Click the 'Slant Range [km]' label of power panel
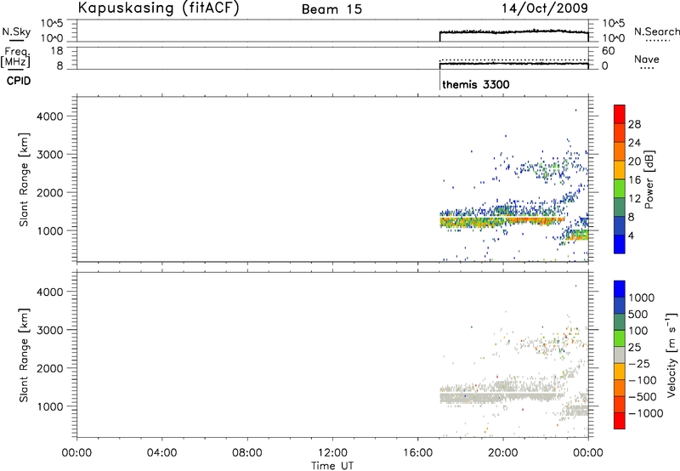This screenshot has height=471, width=680. 24,179
